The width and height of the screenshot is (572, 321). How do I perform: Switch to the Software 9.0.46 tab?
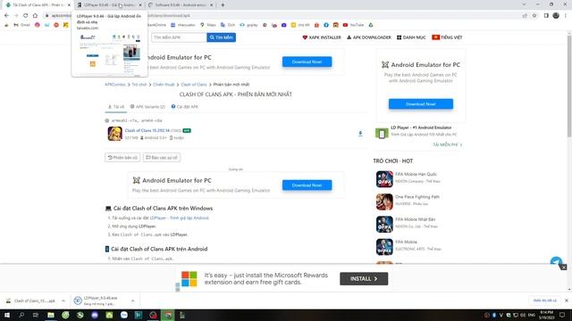pyautogui.click(x=181, y=5)
